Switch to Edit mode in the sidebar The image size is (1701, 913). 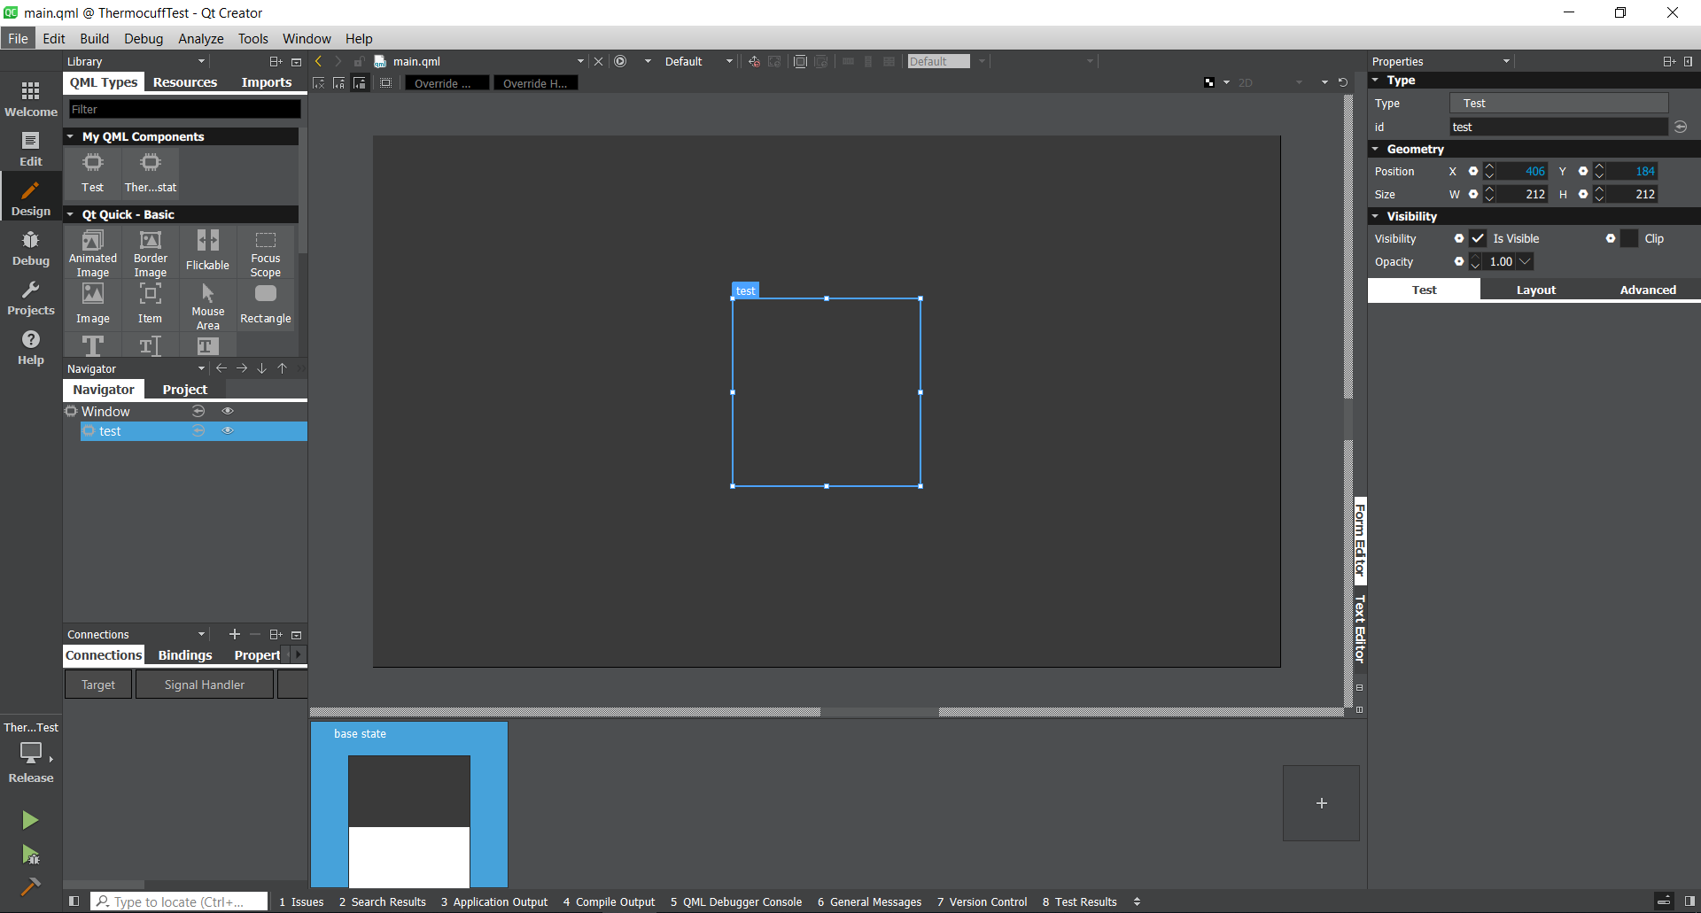coord(31,149)
